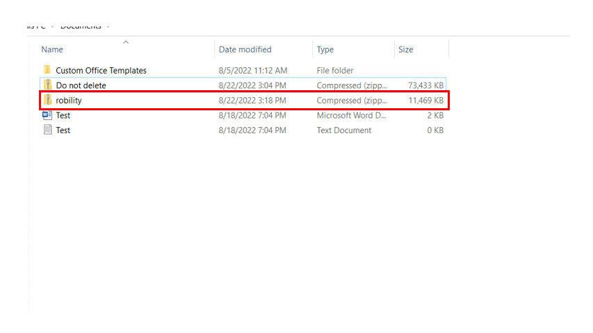Screen dimensions: 593x333
Task: Sort by the Date modified column header
Action: pyautogui.click(x=245, y=50)
